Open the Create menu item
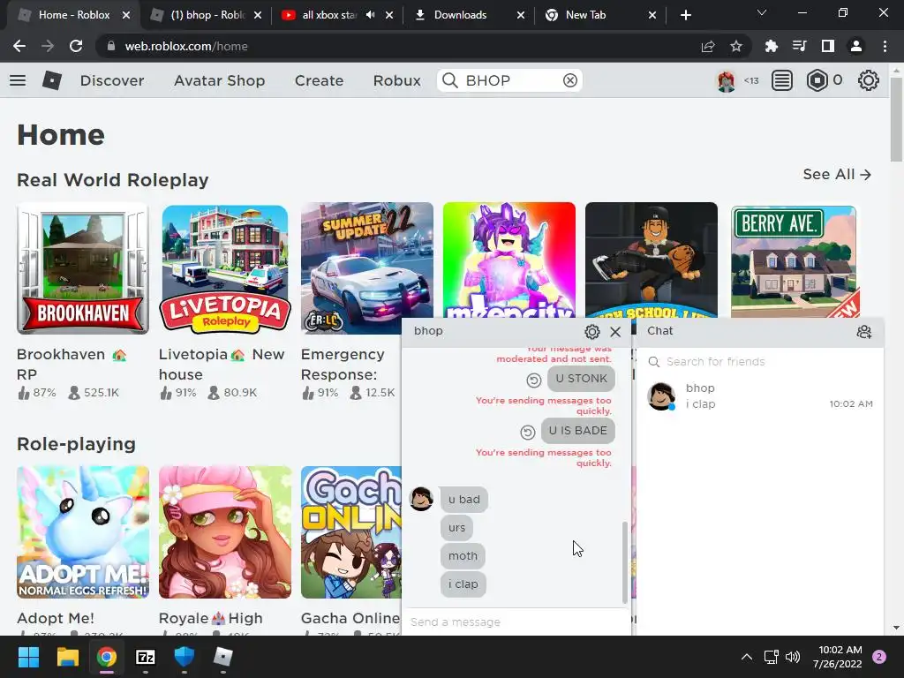Image resolution: width=904 pixels, height=678 pixels. coord(319,80)
